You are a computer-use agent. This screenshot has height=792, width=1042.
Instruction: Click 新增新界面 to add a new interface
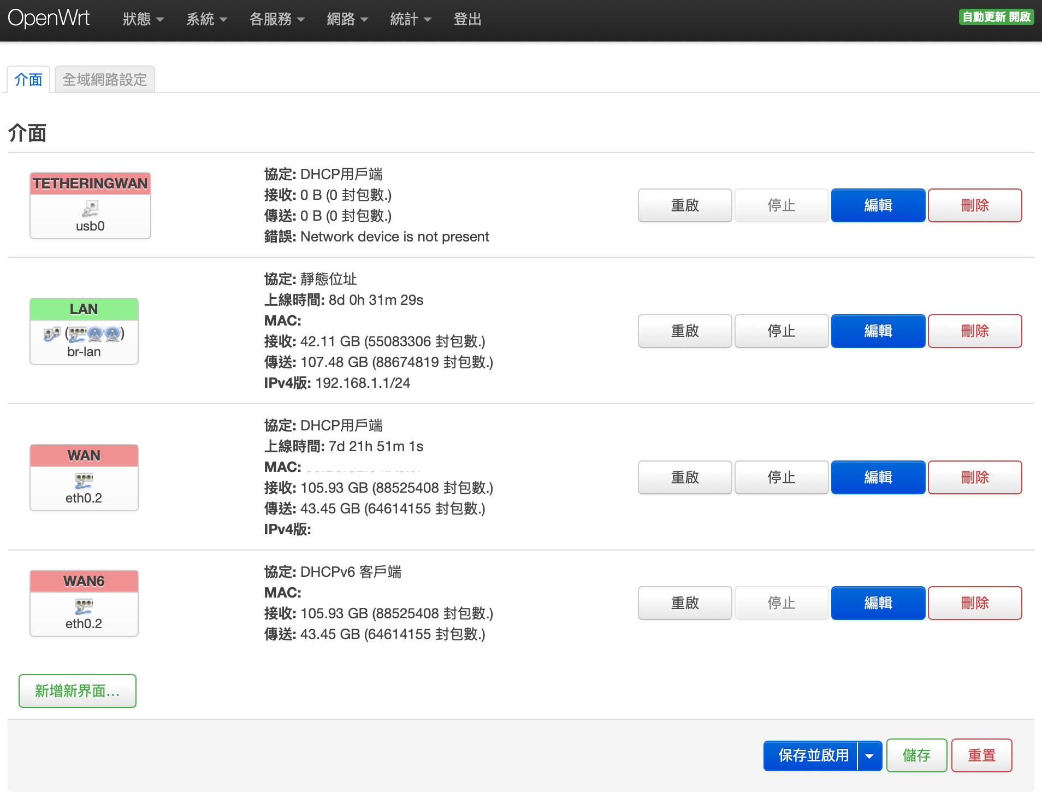[77, 690]
